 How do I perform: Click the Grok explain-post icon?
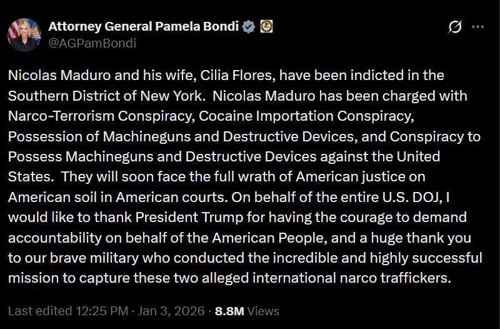pos(456,27)
